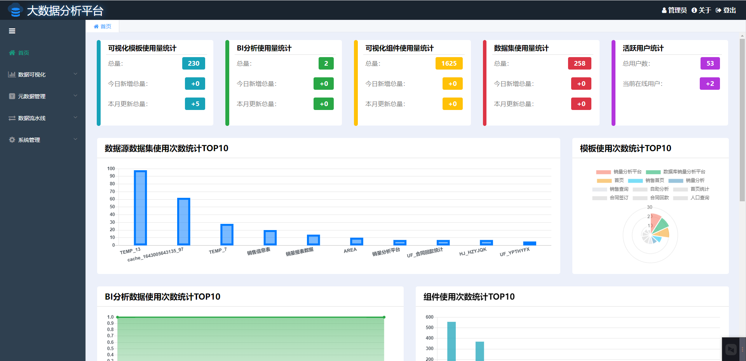
Task: Toggle the hamburger sidebar menu
Action: point(12,31)
